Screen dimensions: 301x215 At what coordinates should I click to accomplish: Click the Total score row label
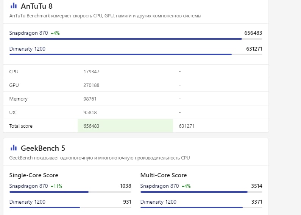(x=21, y=126)
